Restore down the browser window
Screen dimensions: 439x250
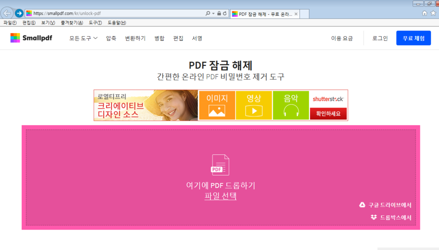(x=429, y=4)
